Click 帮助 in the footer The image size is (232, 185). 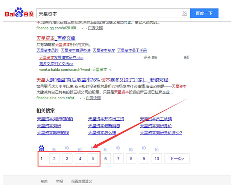[x=44, y=181]
